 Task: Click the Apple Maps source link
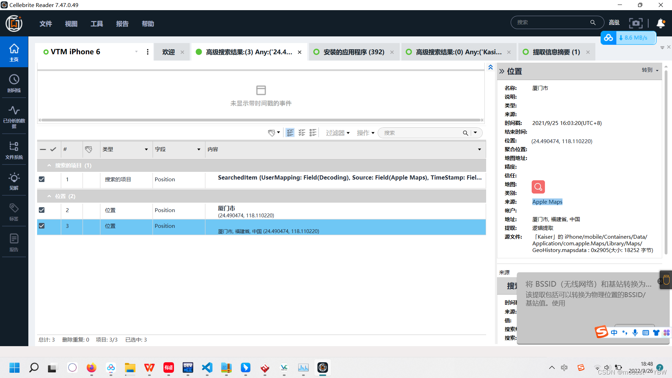(547, 202)
